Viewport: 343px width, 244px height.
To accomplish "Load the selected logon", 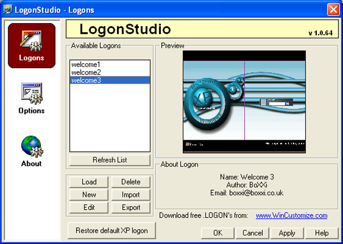I will [89, 182].
